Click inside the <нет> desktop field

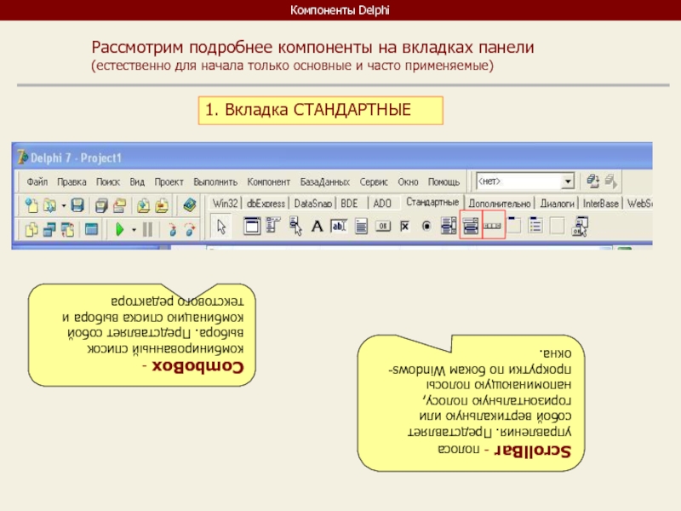click(x=518, y=181)
